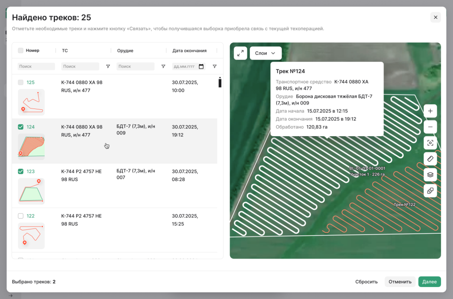Screen dimensions: 453x299
Task: Click the track list scrollbar thumb
Action: click(x=220, y=82)
